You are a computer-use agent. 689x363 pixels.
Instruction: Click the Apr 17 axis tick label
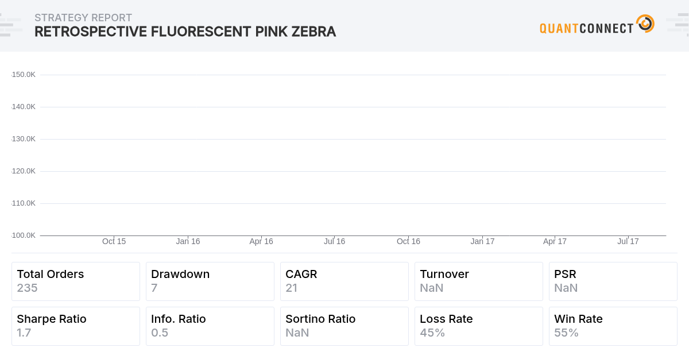coord(555,241)
